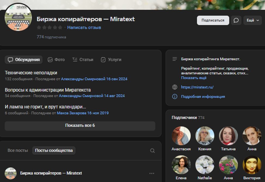
Task: Open the Подробная информация link
Action: pos(203,96)
